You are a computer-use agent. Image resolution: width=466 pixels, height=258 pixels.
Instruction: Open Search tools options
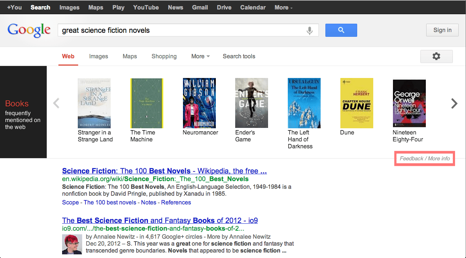[x=239, y=56]
